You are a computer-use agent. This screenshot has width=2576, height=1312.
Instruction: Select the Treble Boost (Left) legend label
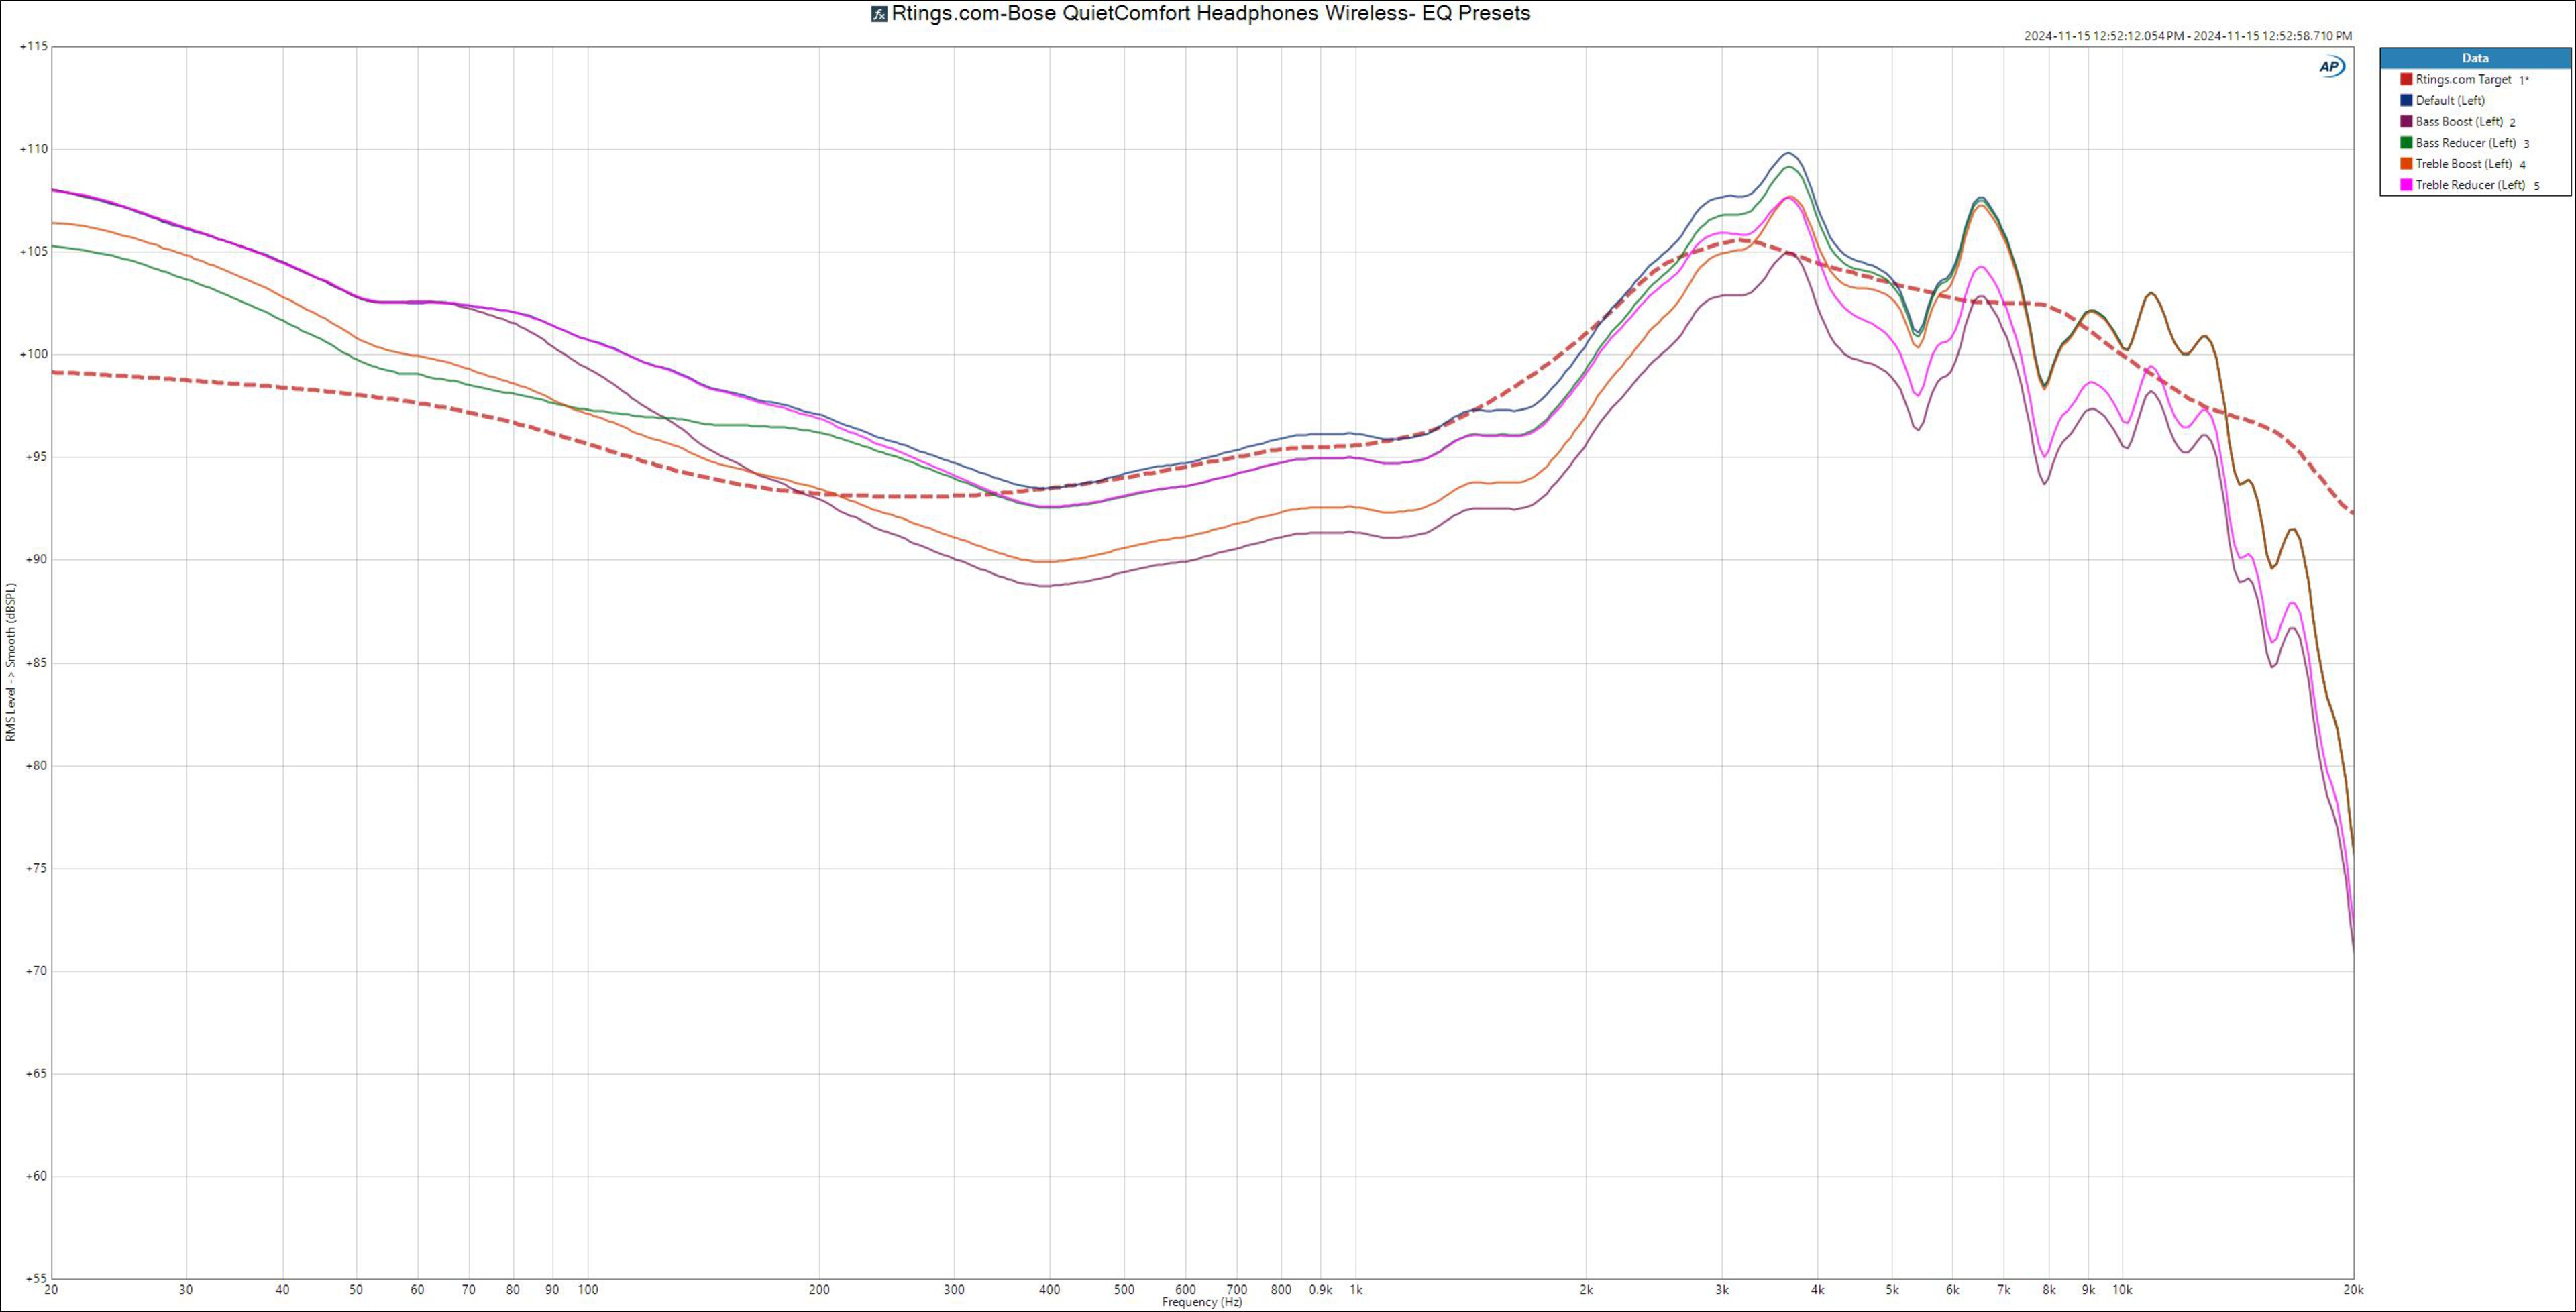pos(2463,164)
